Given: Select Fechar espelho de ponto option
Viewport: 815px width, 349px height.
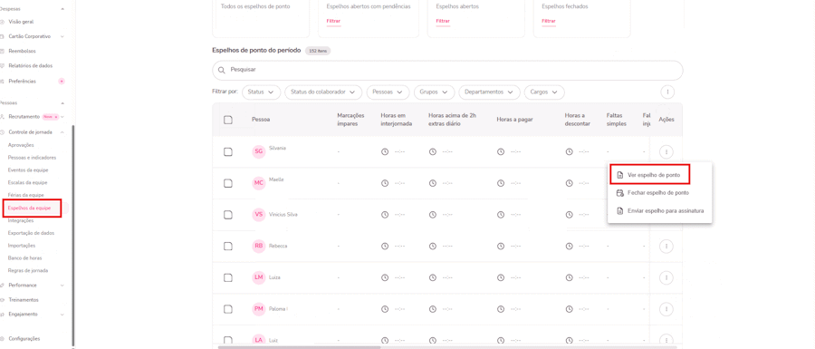Looking at the screenshot, I should 653,192.
